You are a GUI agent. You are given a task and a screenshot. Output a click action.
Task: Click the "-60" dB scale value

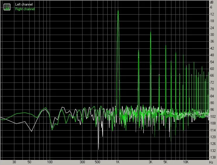click(212, 69)
